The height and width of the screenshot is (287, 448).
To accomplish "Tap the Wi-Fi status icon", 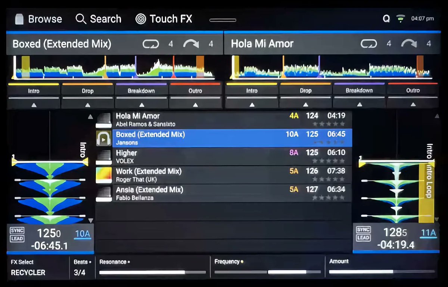I will tap(401, 18).
